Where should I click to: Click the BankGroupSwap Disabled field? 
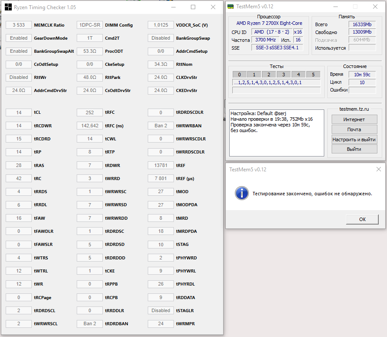[161, 38]
